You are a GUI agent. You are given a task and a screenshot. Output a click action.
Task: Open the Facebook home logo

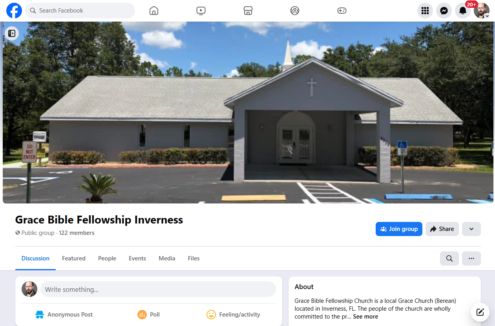14,11
